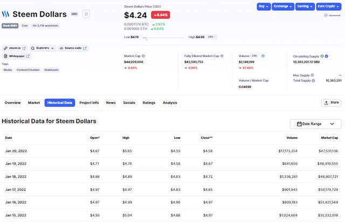Click the $5.65 high value
The image size is (345, 222).
pyautogui.click(x=127, y=151)
